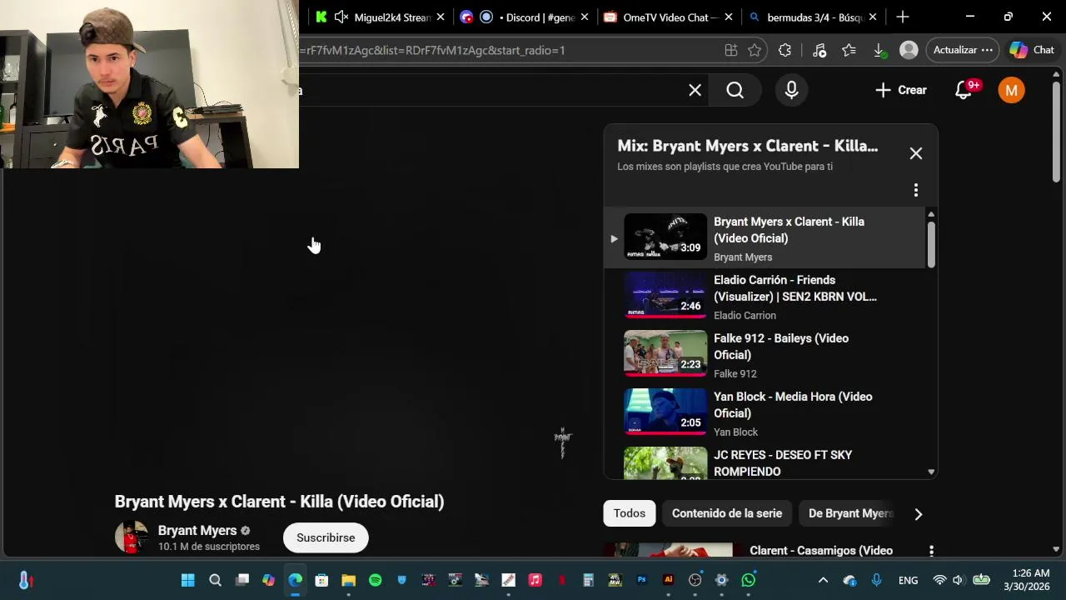The image size is (1066, 600).
Task: Open the media control music note icon
Action: pos(819,50)
